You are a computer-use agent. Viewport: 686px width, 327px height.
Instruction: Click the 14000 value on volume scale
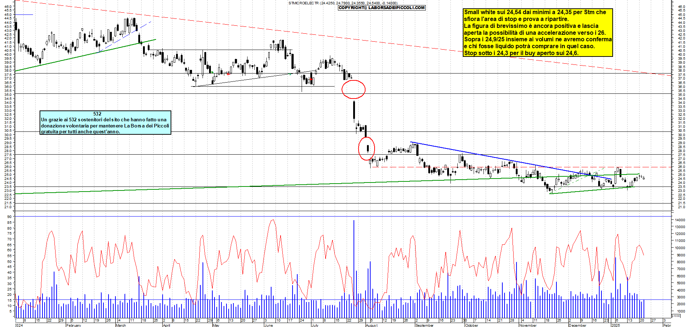[680, 220]
